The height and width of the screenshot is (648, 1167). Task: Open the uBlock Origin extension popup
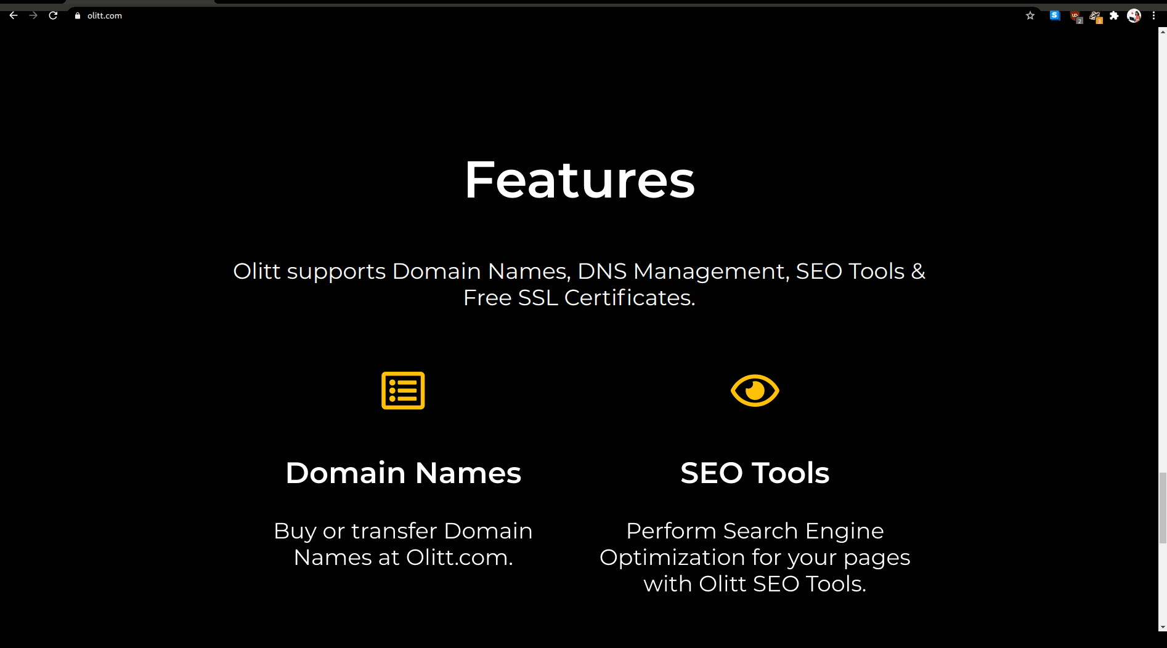click(x=1075, y=16)
